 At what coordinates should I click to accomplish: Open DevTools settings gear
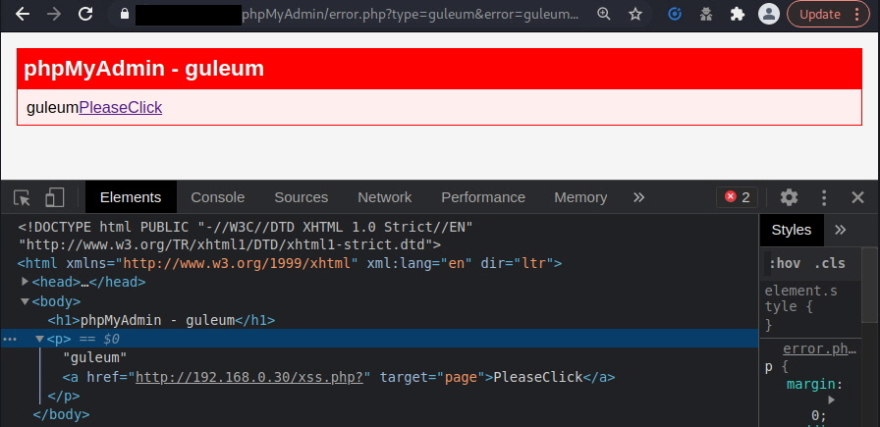pyautogui.click(x=789, y=197)
